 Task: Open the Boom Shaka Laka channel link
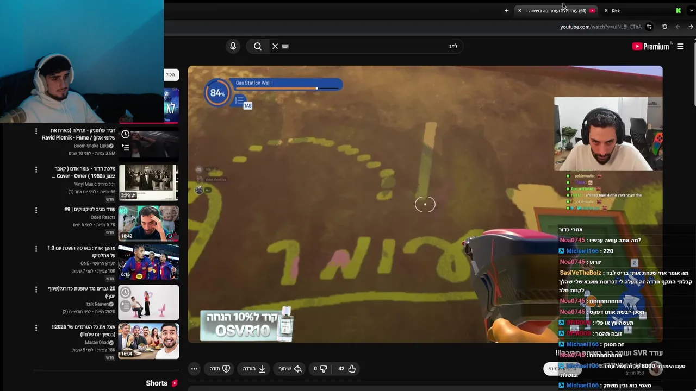91,146
